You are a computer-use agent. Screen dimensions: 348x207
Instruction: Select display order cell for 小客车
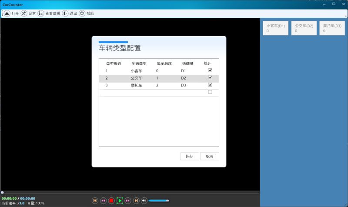click(x=157, y=71)
